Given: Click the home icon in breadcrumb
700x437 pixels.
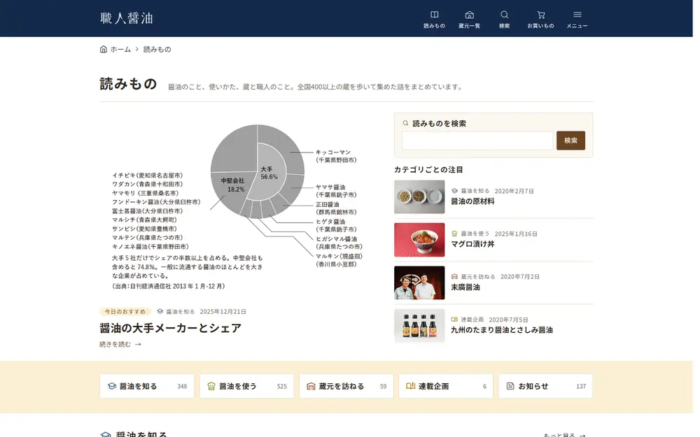Looking at the screenshot, I should 104,49.
